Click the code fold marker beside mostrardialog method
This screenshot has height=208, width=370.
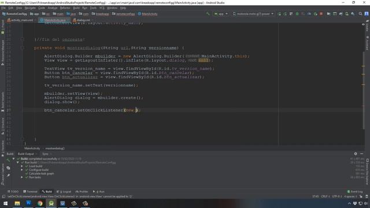tap(23, 48)
